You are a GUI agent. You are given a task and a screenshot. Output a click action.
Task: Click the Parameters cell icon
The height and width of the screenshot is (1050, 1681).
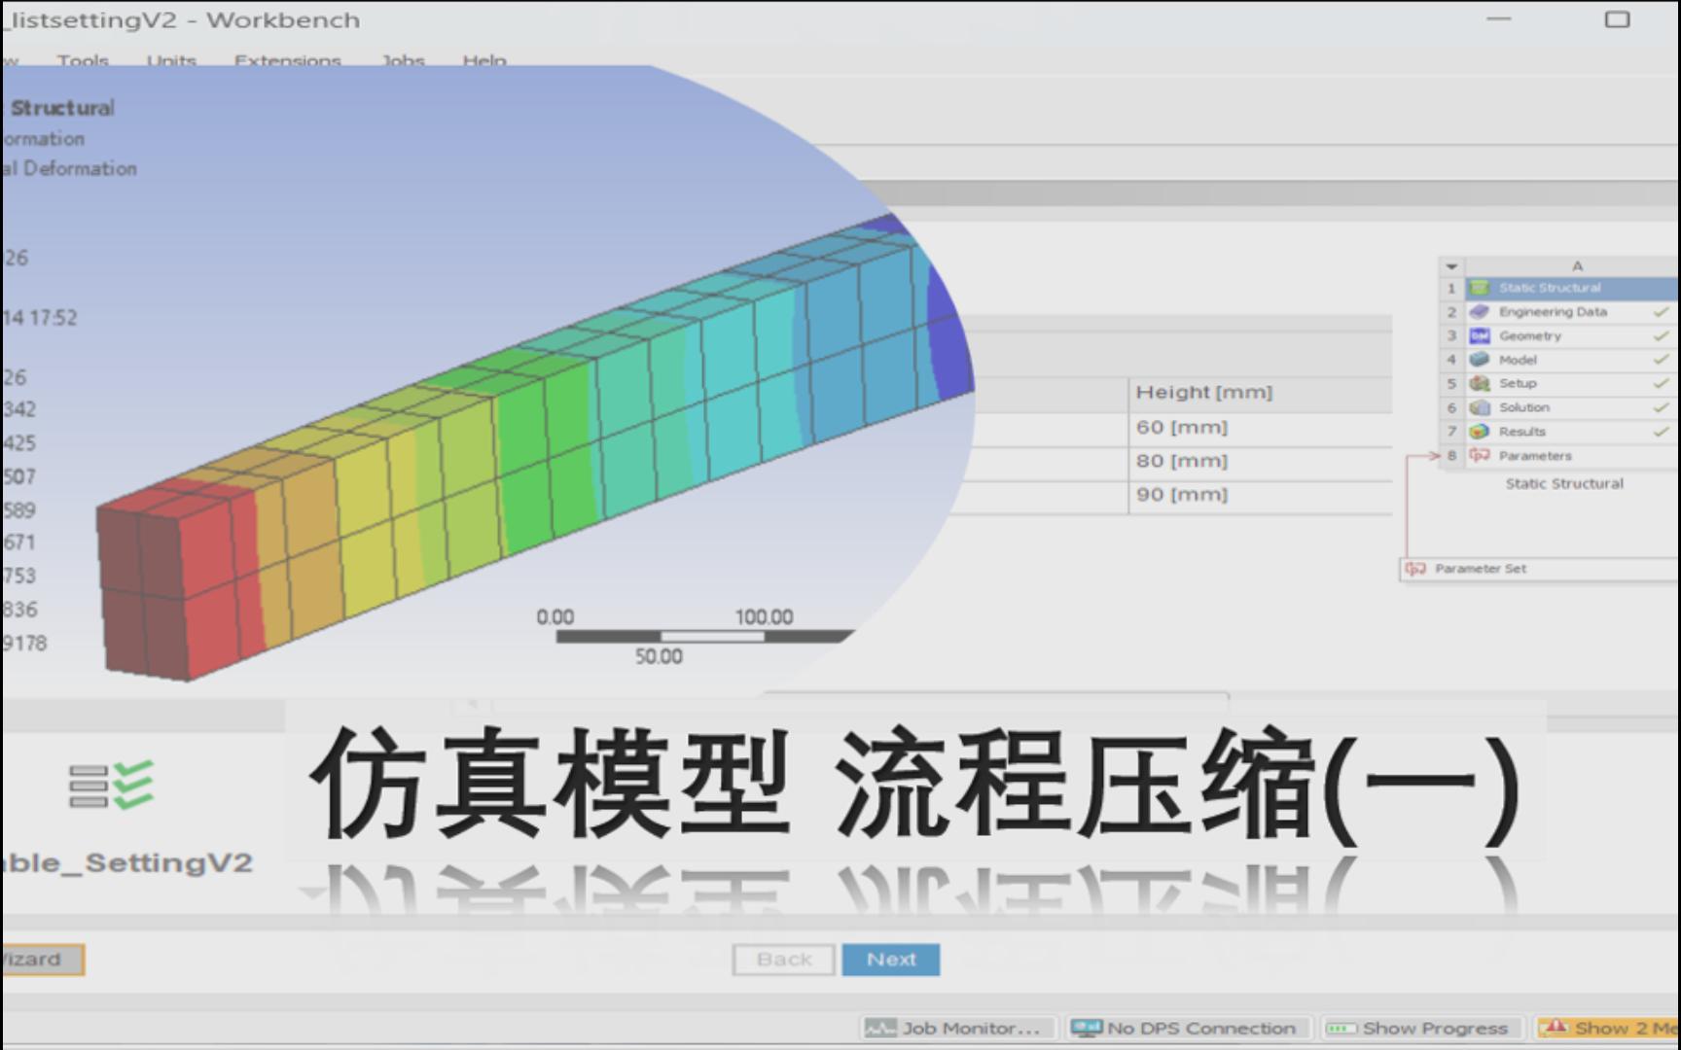pyautogui.click(x=1480, y=456)
